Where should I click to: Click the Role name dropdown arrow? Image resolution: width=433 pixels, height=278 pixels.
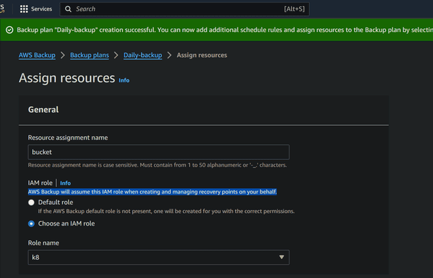tap(281, 257)
